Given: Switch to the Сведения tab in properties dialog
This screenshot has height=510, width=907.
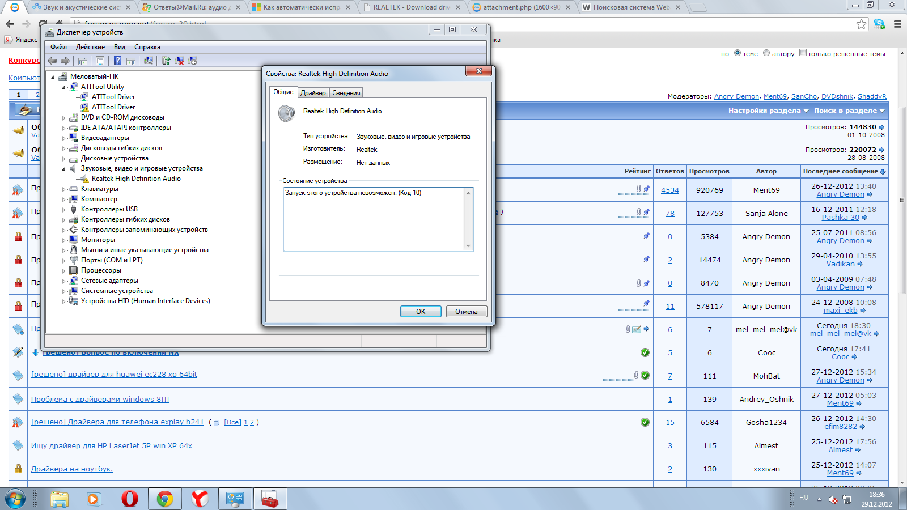Looking at the screenshot, I should pos(346,93).
